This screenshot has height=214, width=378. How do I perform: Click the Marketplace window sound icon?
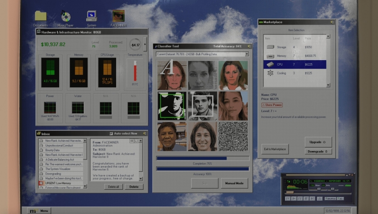(x=331, y=22)
